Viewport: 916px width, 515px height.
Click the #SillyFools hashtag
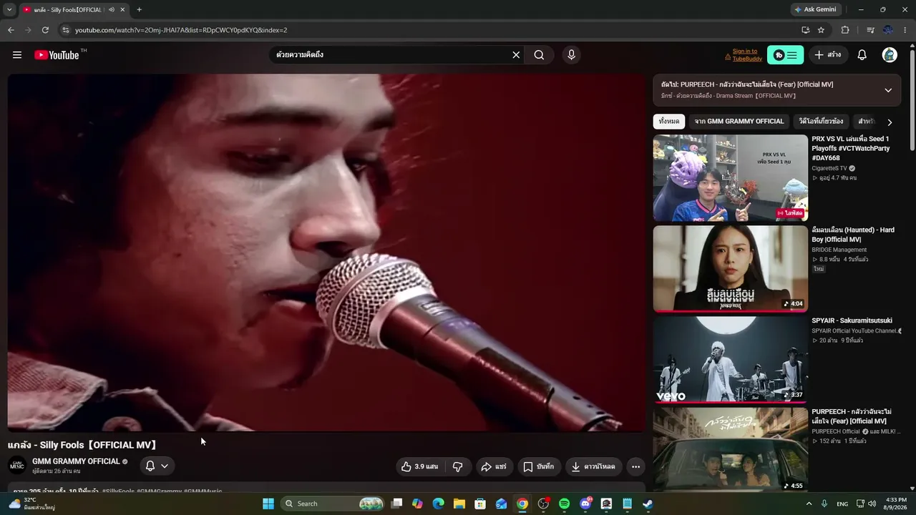click(118, 491)
